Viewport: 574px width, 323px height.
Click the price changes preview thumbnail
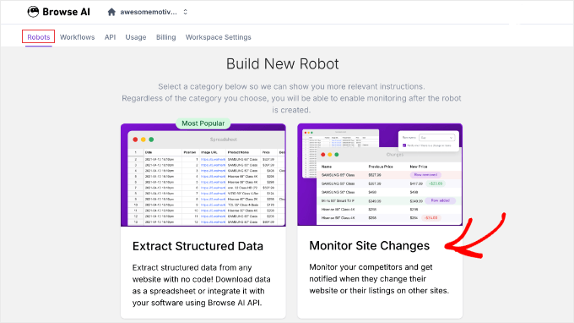pyautogui.click(x=380, y=174)
